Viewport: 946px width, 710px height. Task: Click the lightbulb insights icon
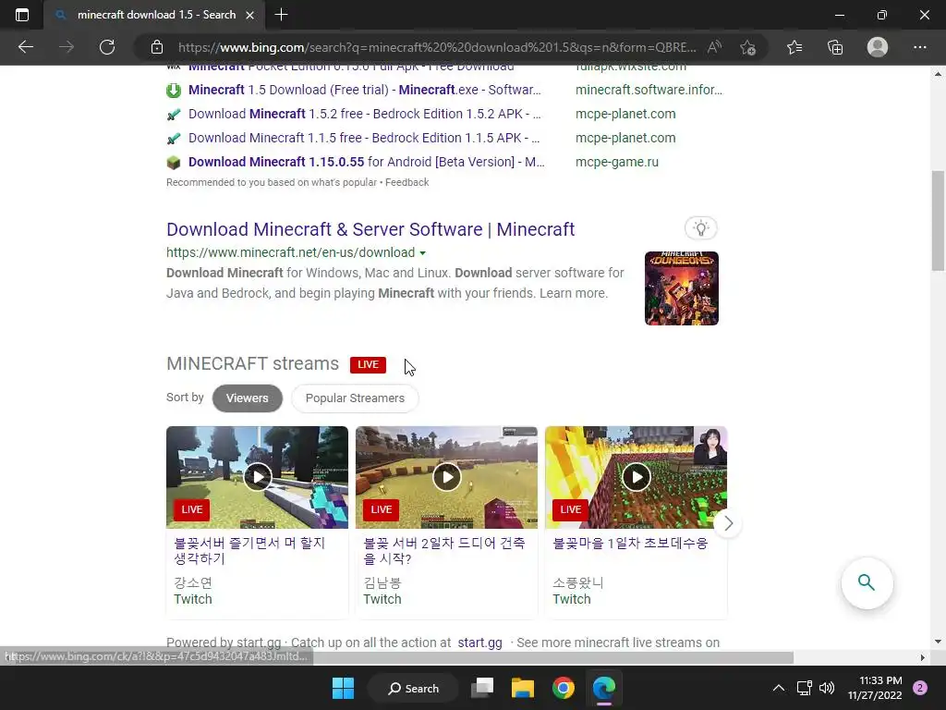[x=700, y=228]
